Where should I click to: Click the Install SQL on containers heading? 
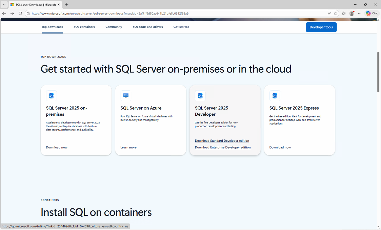96,212
